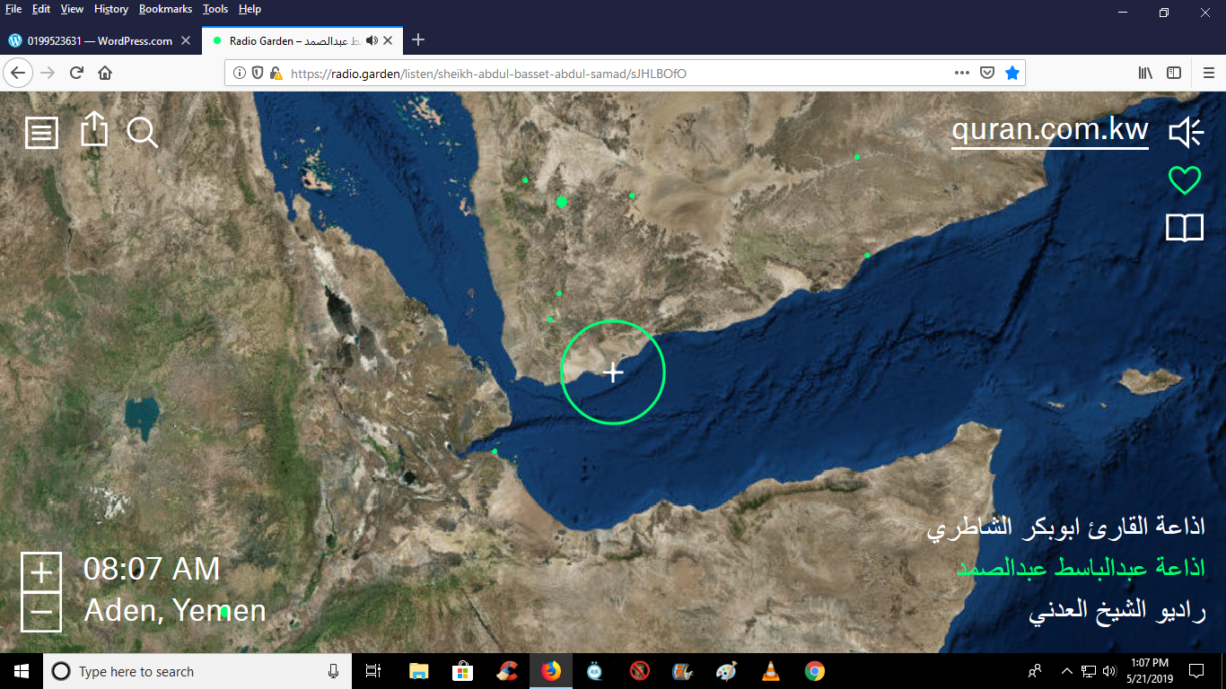Click the share station icon
Screen dimensions: 1226x689
tap(93, 130)
